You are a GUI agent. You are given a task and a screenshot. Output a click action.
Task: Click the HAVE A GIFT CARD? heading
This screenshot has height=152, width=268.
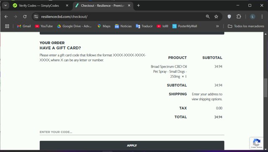tap(60, 48)
